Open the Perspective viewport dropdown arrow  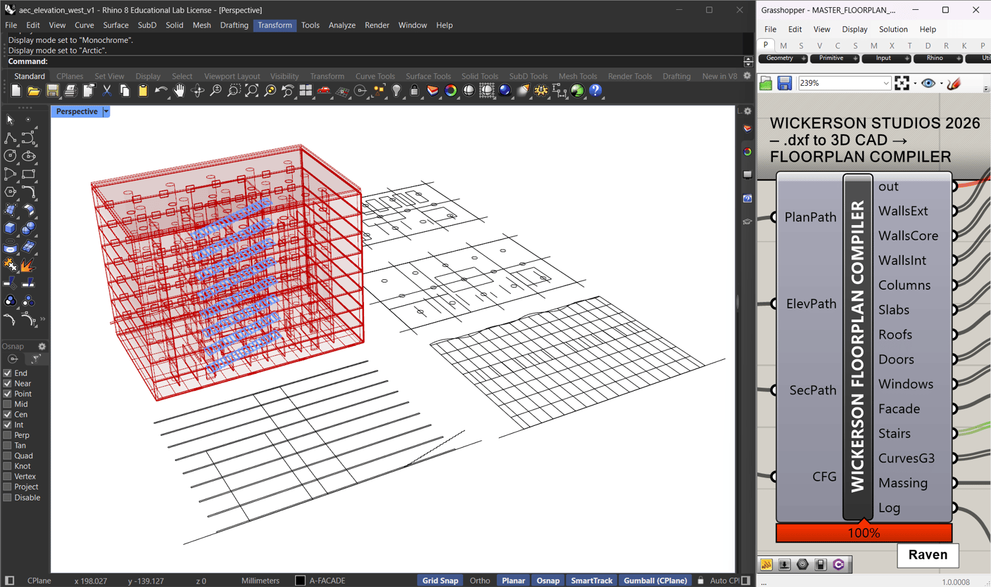coord(106,112)
